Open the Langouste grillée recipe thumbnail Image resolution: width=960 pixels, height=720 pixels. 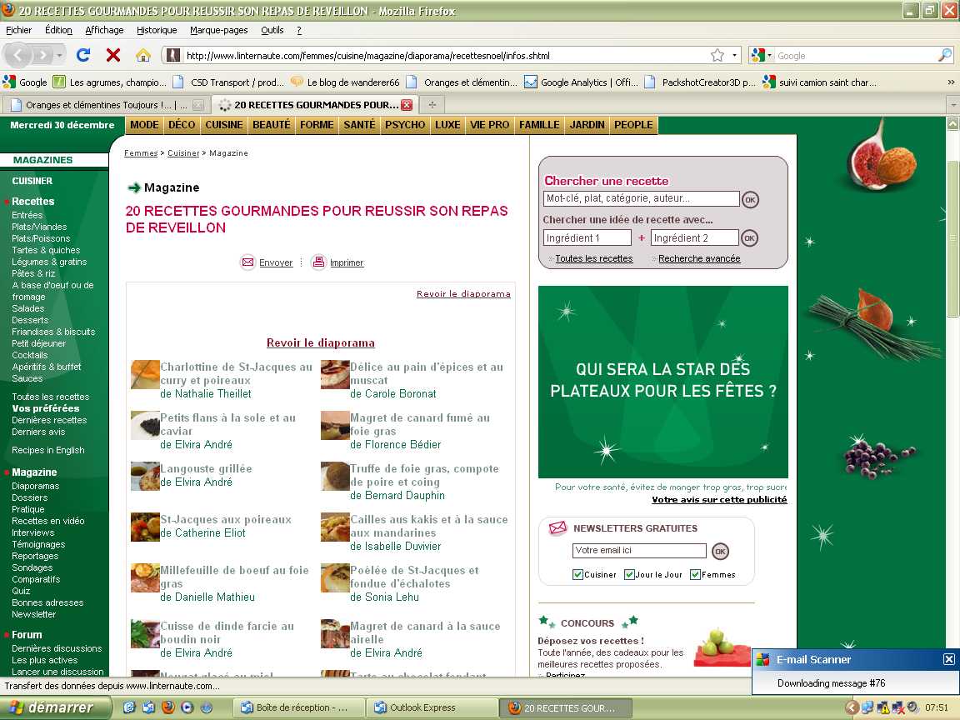145,477
